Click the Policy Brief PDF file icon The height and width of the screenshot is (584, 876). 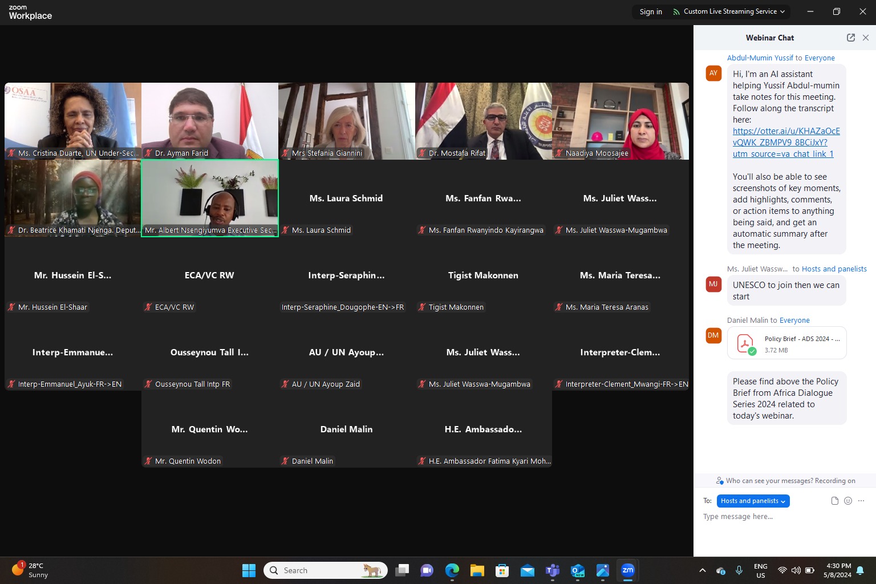point(745,343)
